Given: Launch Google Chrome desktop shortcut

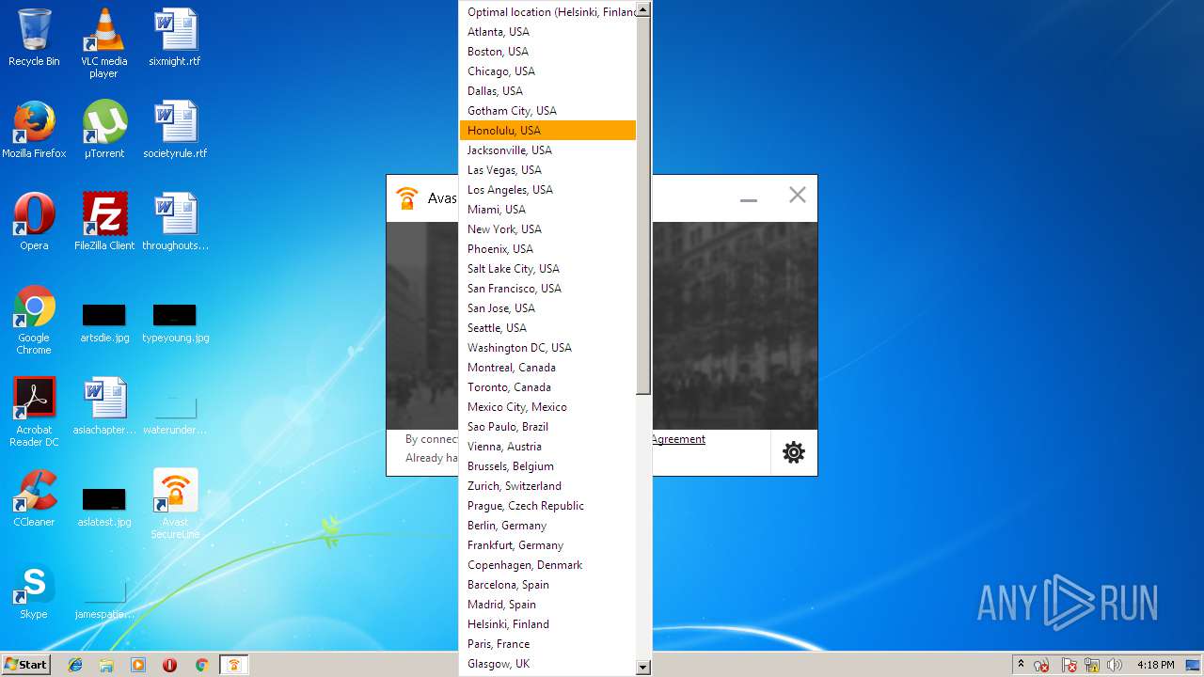Looking at the screenshot, I should (34, 321).
